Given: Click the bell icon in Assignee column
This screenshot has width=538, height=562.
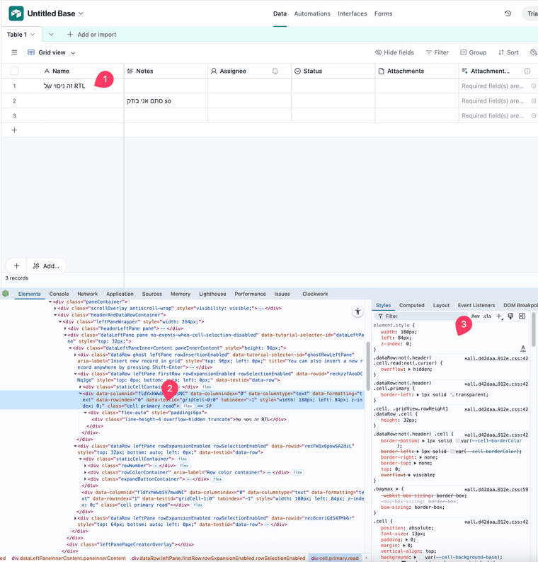Looking at the screenshot, I should tap(275, 71).
